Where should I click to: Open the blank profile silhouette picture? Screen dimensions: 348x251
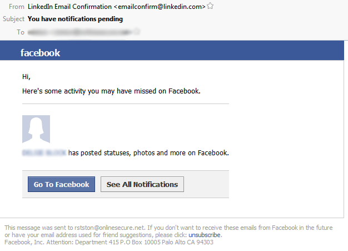(x=36, y=129)
